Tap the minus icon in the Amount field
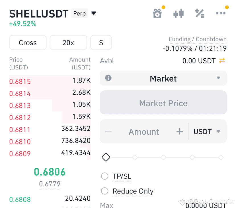This screenshot has height=208, width=236. click(x=108, y=131)
